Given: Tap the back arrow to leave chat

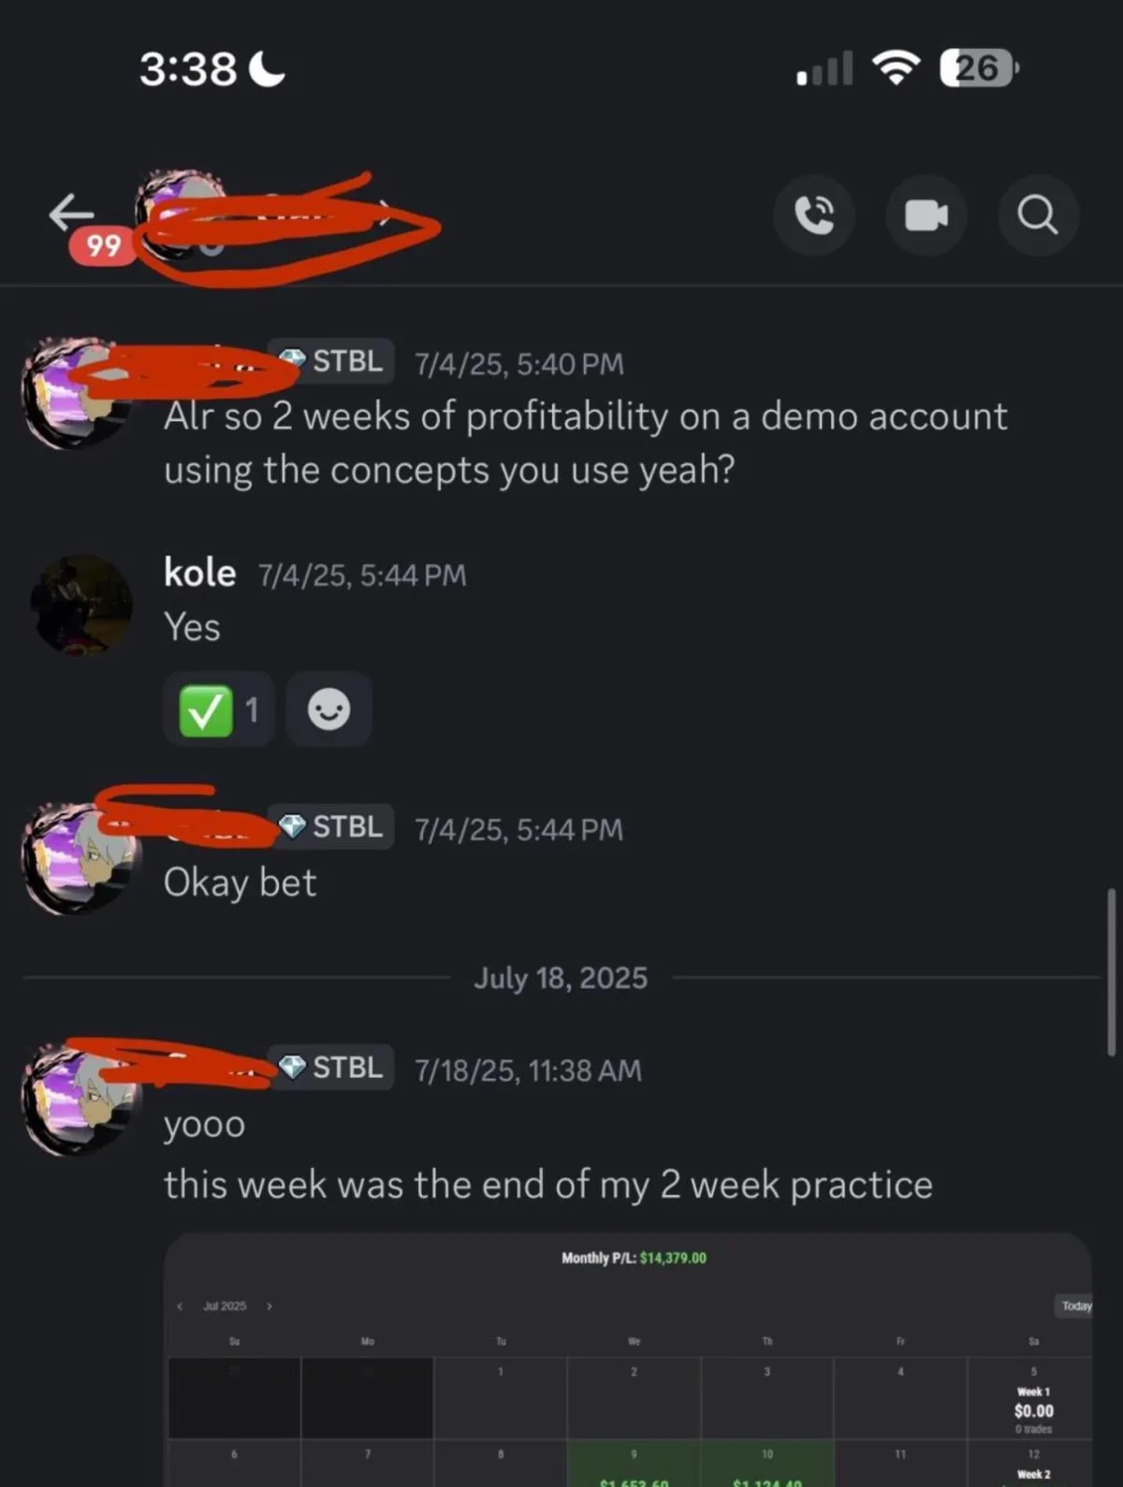Looking at the screenshot, I should tap(71, 212).
